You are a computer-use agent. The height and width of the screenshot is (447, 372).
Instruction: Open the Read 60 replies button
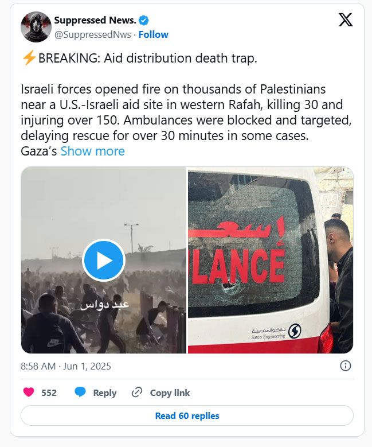coord(187,415)
